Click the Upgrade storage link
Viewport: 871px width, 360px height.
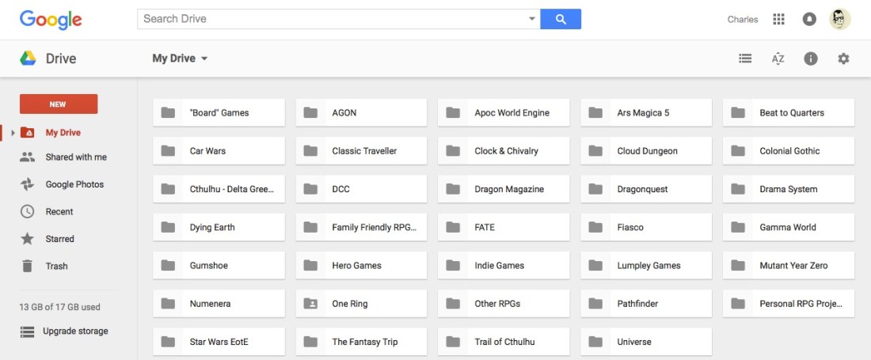75,332
